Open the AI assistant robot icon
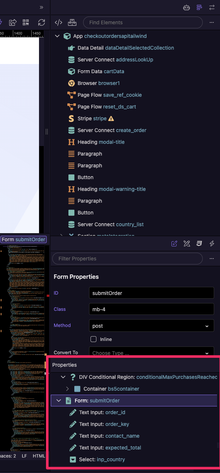The height and width of the screenshot is (473, 220). (187, 7)
